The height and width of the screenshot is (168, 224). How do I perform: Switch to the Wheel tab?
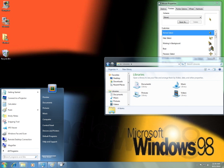click(191, 9)
